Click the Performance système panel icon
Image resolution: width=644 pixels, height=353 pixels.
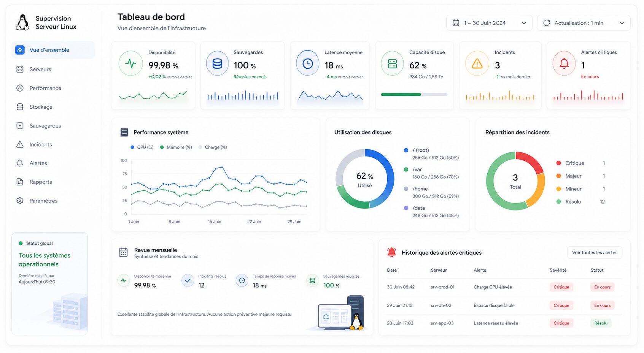coord(124,132)
